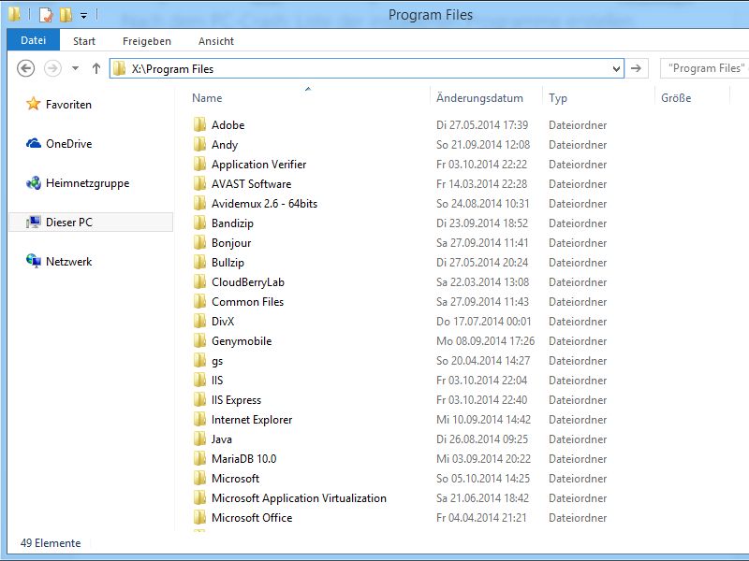
Task: Select the Common Files folder icon
Action: tap(199, 301)
